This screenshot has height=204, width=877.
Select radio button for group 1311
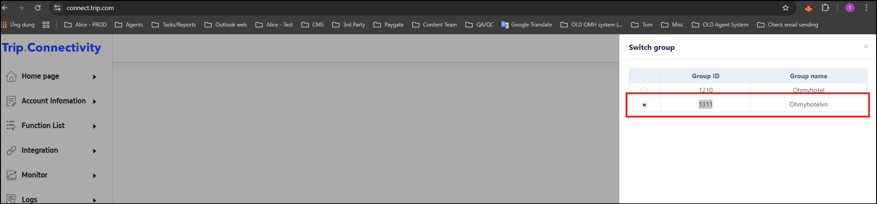point(644,105)
